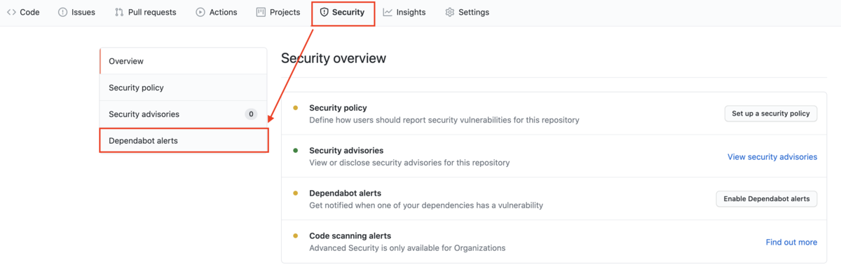This screenshot has height=279, width=841.
Task: Click the Issues circle icon
Action: point(62,12)
